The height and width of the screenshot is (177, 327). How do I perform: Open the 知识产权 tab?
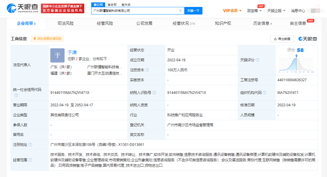click(x=223, y=23)
